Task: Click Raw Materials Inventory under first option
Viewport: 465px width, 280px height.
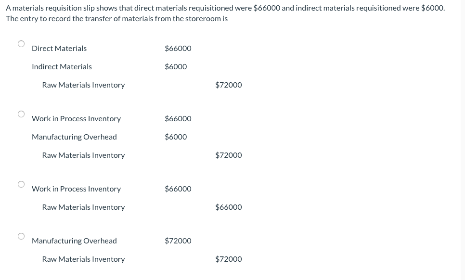Action: point(83,85)
